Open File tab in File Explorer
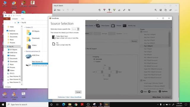Image resolution: width=190 pixels, height=107 pixels. click(7, 19)
